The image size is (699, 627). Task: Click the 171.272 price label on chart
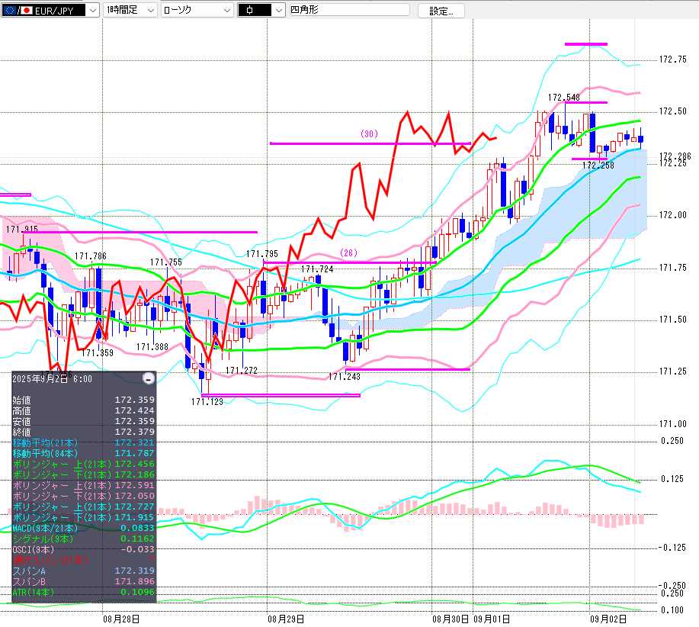point(242,371)
